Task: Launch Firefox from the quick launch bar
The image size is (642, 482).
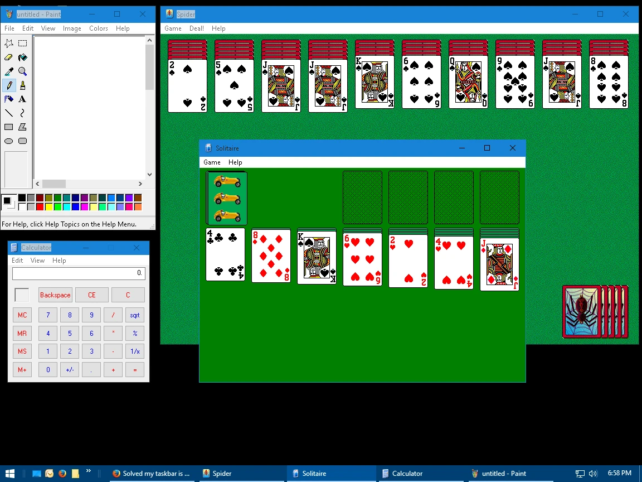Action: (x=62, y=474)
